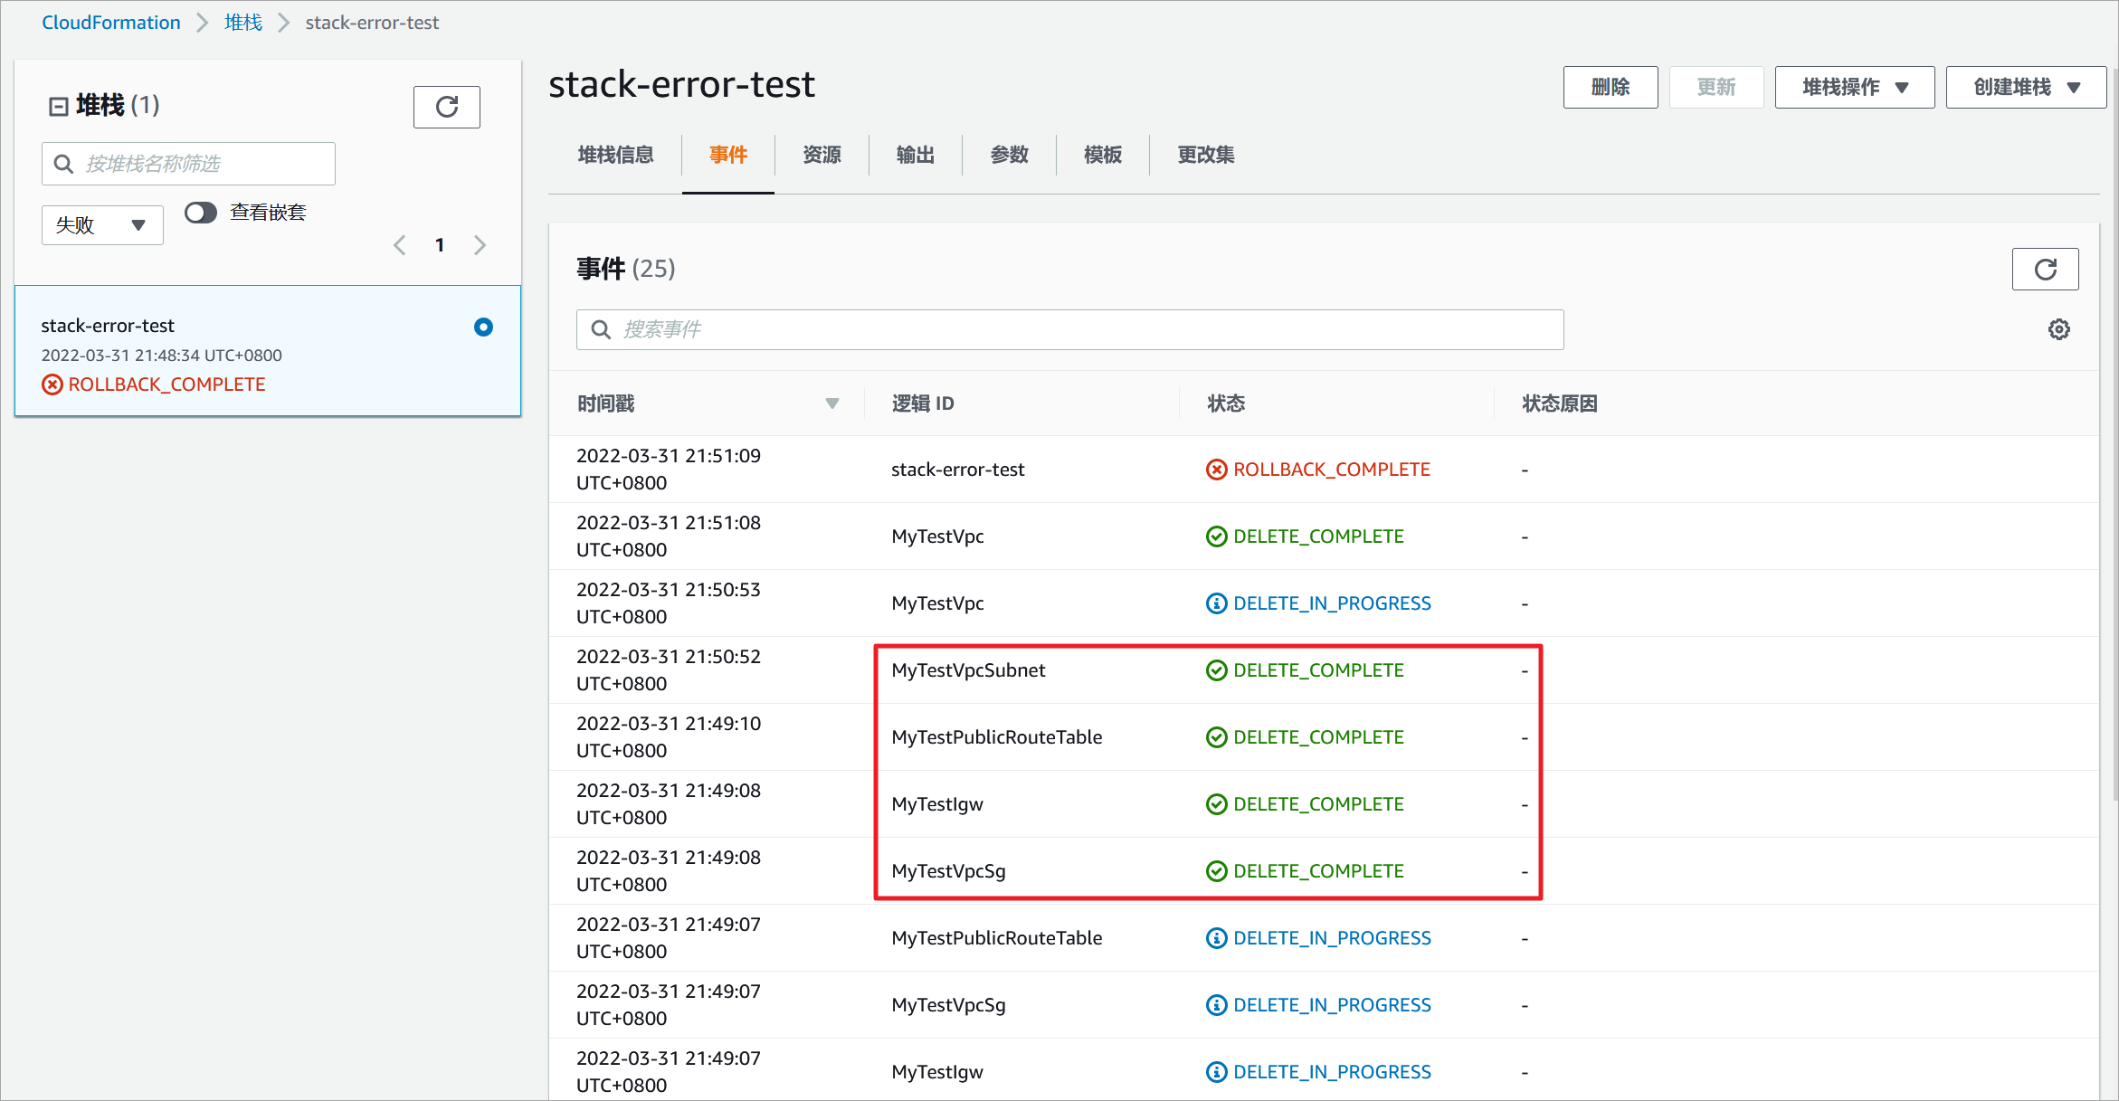Screen dimensions: 2119x1101
Task: Expand the create stack dropdown
Action: click(x=2026, y=87)
